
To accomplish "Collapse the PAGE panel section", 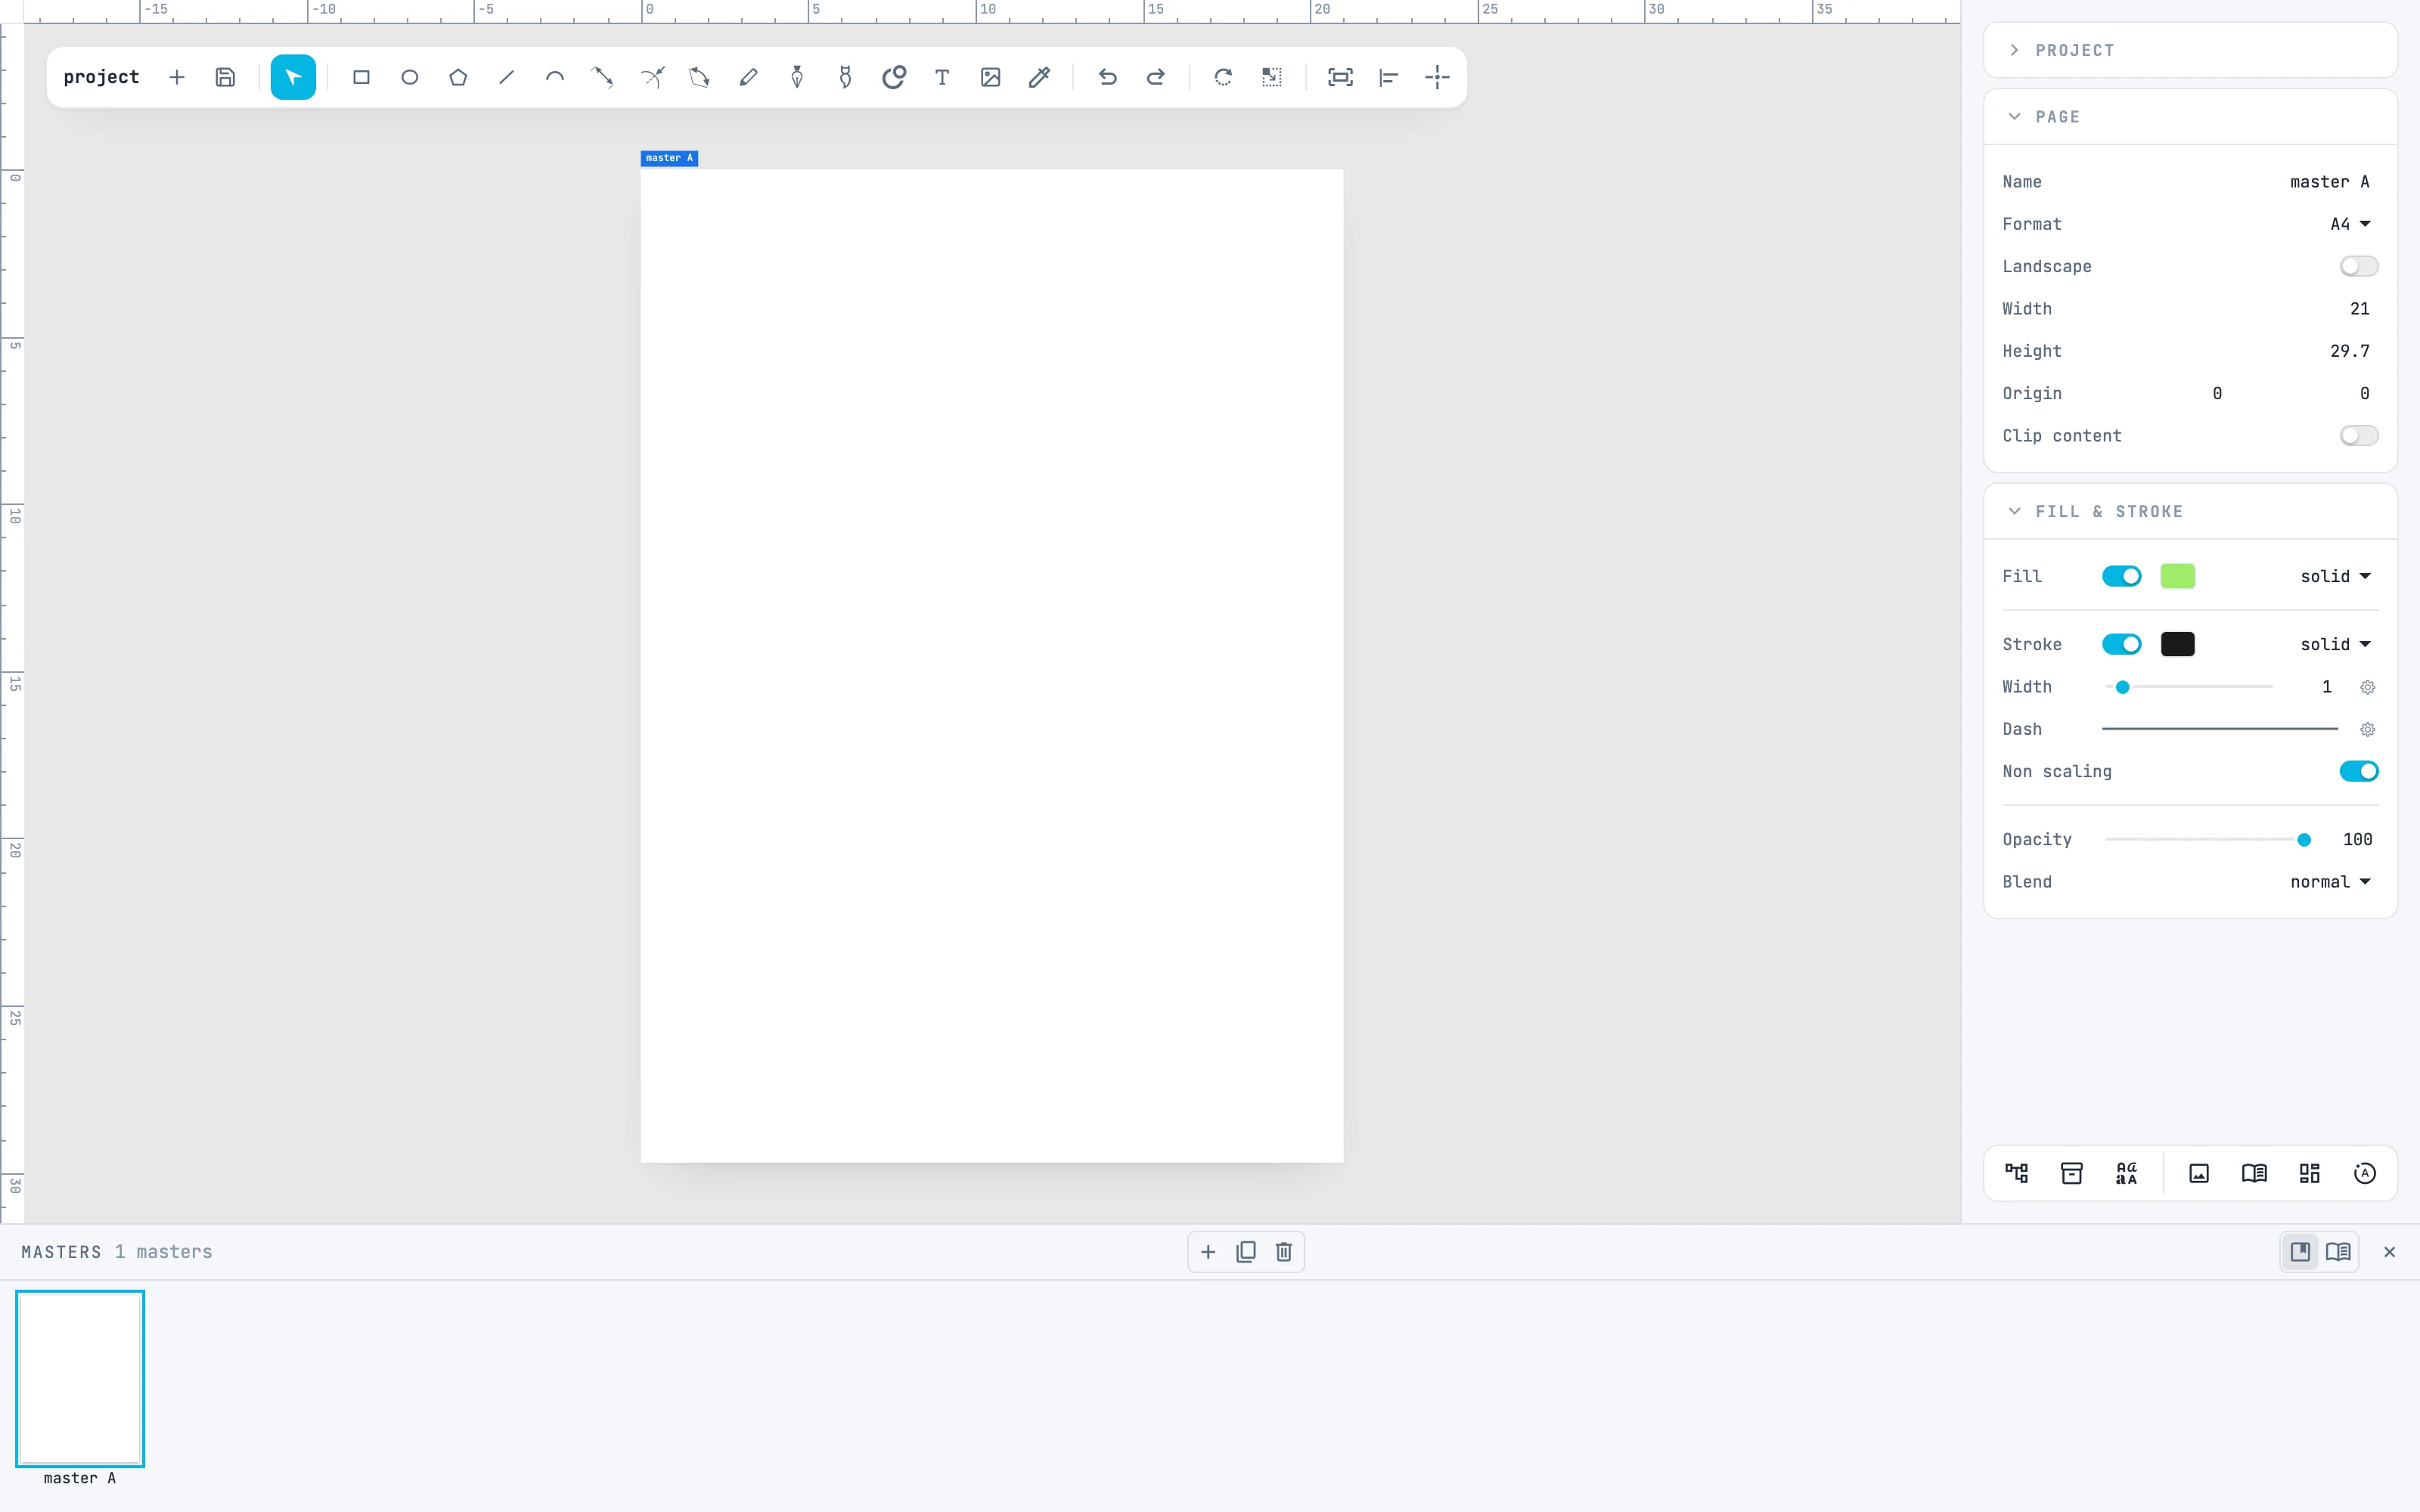I will 2190,117.
